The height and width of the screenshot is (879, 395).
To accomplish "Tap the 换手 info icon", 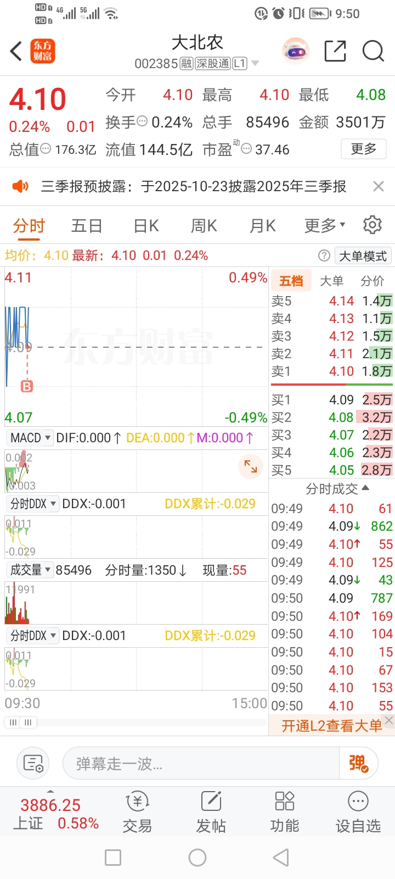I will coord(142,121).
